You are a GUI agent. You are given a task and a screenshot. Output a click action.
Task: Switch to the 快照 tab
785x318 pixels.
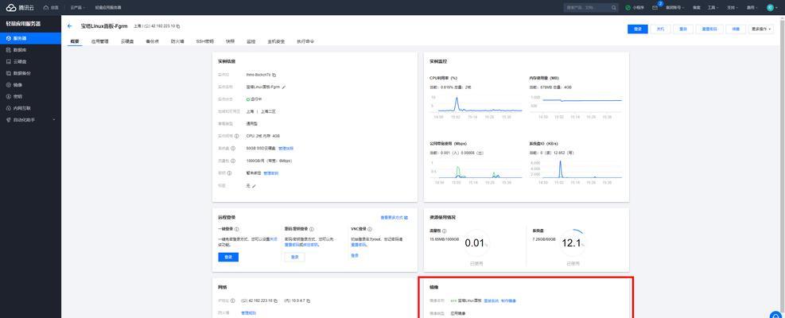point(230,41)
